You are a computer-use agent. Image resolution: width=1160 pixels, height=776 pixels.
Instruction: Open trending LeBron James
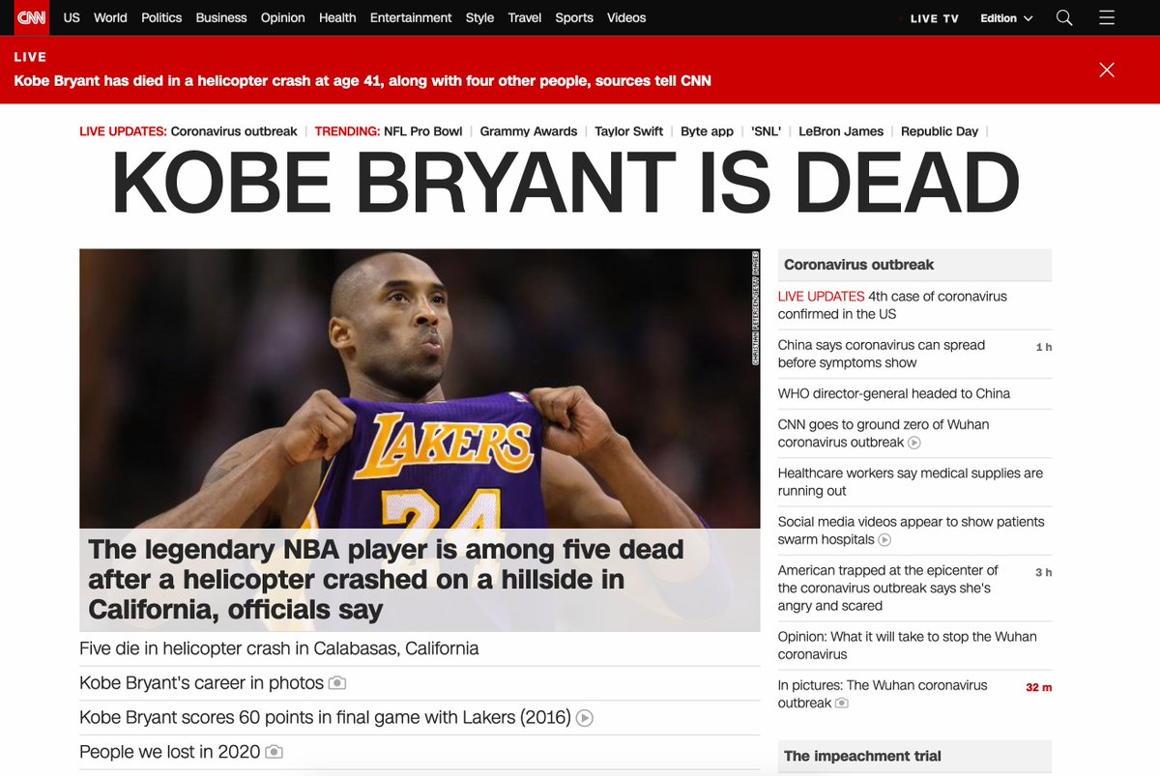click(x=841, y=131)
